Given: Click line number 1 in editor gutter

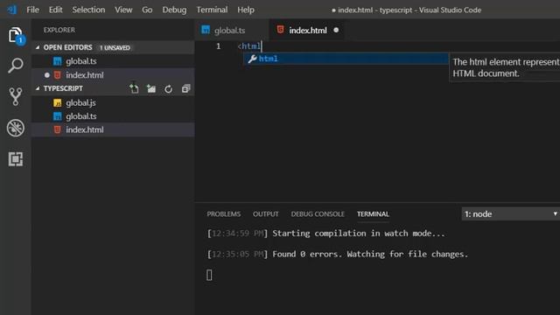Looking at the screenshot, I should click(218, 46).
